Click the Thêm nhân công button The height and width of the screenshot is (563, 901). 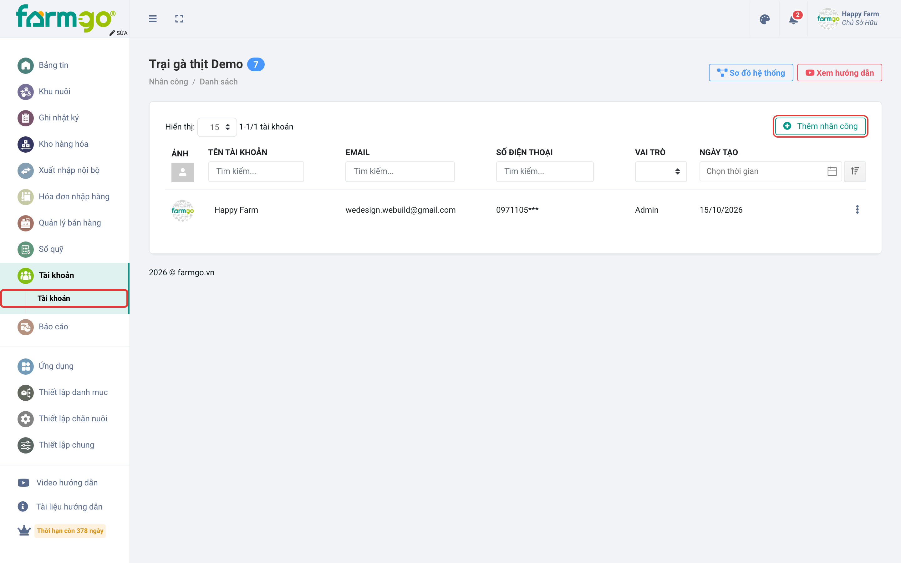click(820, 126)
